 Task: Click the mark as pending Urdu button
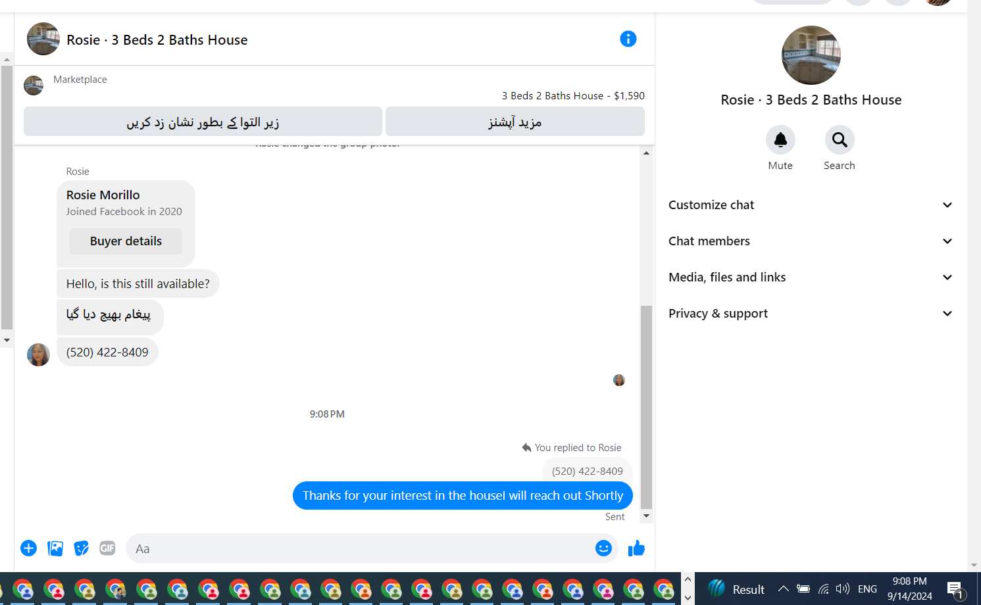(203, 122)
